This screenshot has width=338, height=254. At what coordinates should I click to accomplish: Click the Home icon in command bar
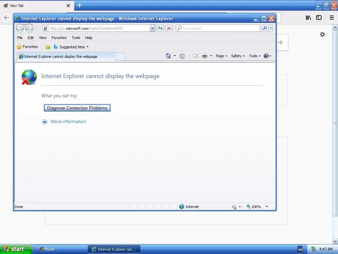168,56
